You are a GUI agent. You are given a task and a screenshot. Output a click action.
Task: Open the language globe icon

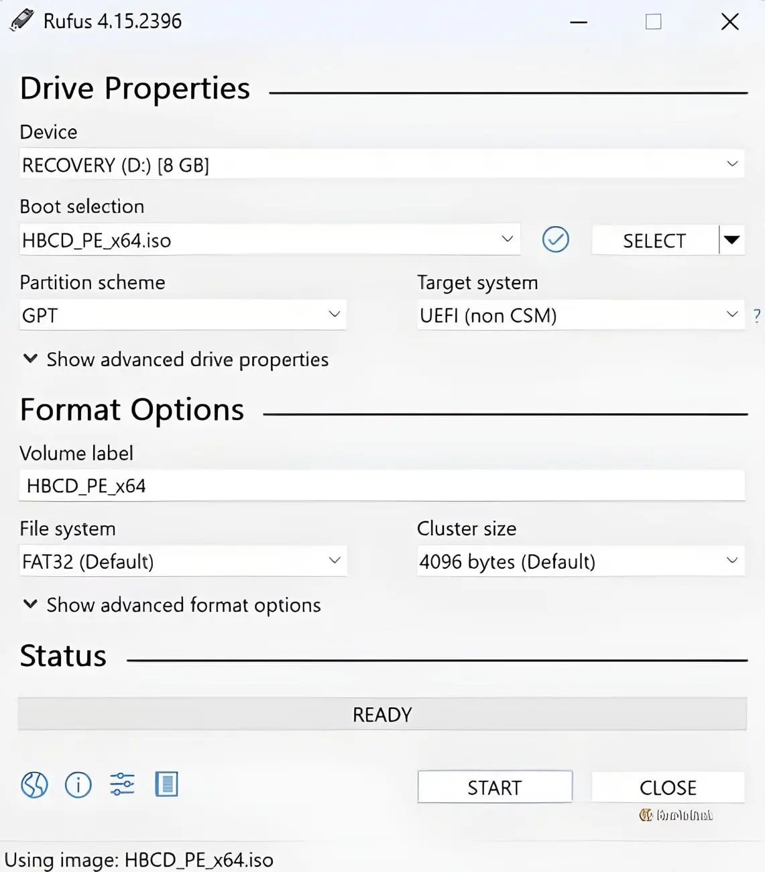[x=34, y=784]
